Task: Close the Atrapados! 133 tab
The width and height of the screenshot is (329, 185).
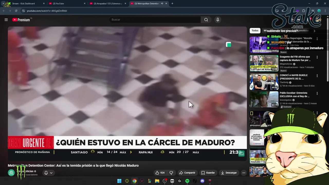Action: click(125, 4)
